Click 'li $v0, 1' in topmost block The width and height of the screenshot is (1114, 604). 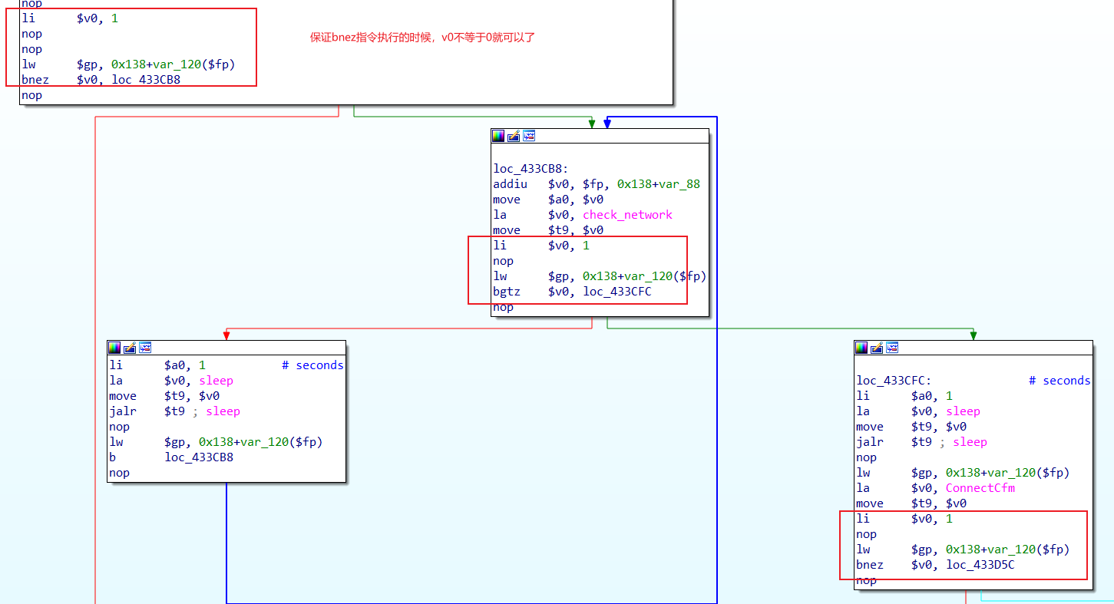click(x=70, y=18)
